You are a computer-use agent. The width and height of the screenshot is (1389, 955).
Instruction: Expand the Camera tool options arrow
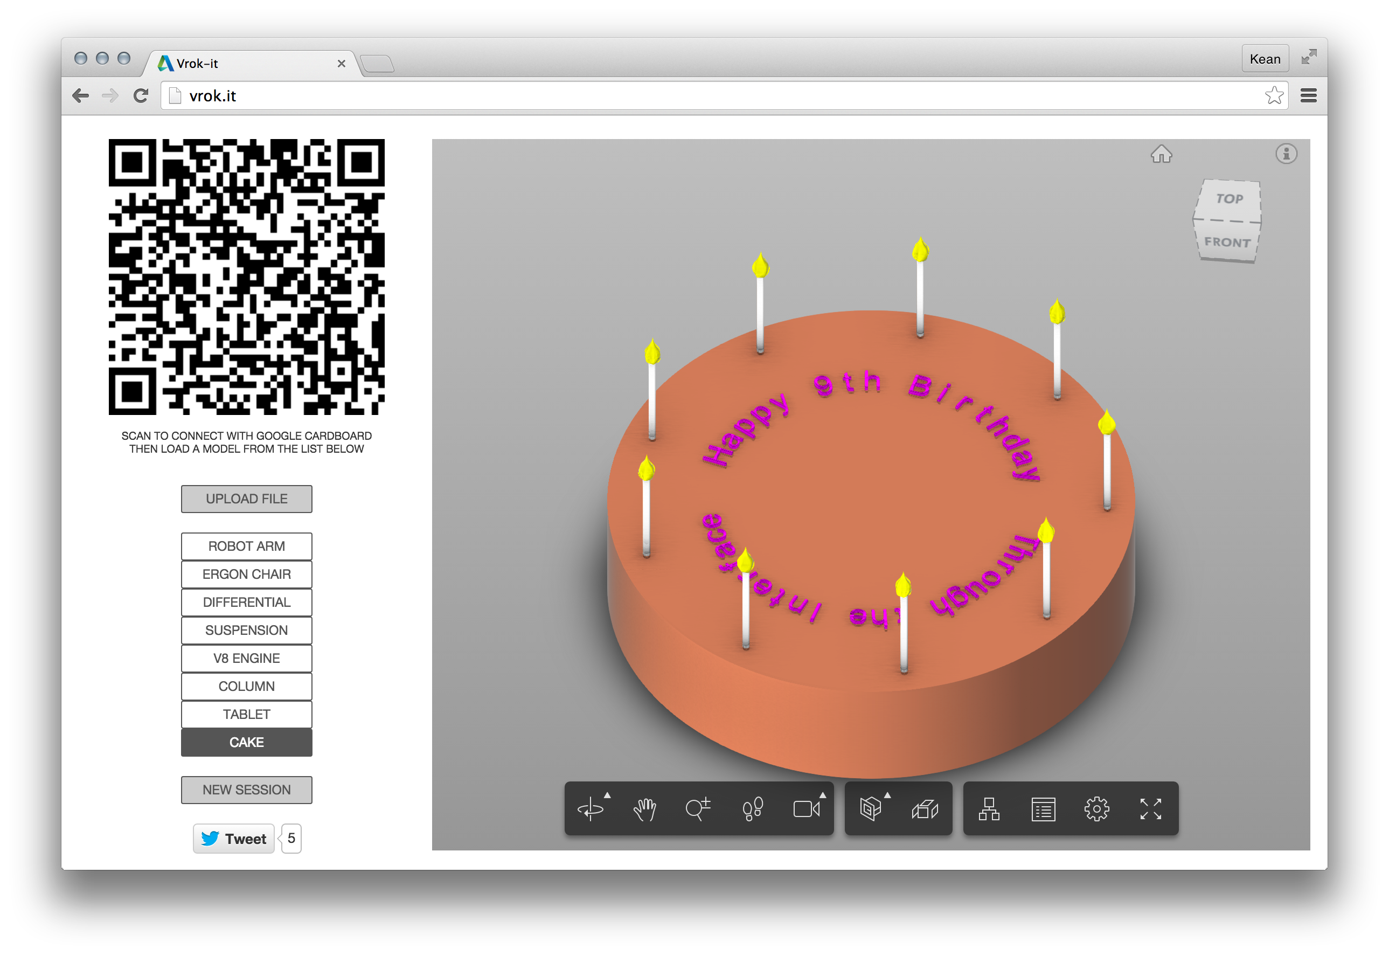coord(823,795)
